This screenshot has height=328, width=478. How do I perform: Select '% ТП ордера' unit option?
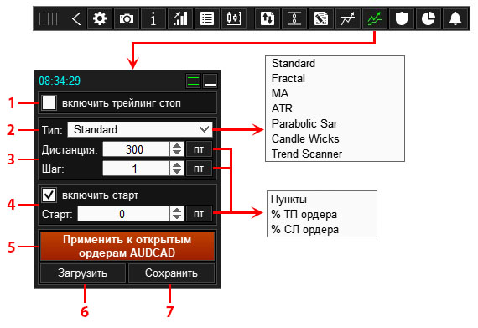(304, 214)
